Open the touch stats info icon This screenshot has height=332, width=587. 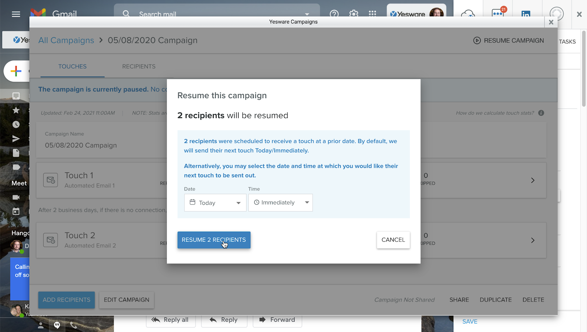pos(541,113)
